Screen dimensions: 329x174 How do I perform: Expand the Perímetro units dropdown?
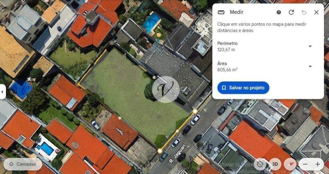coord(310,46)
